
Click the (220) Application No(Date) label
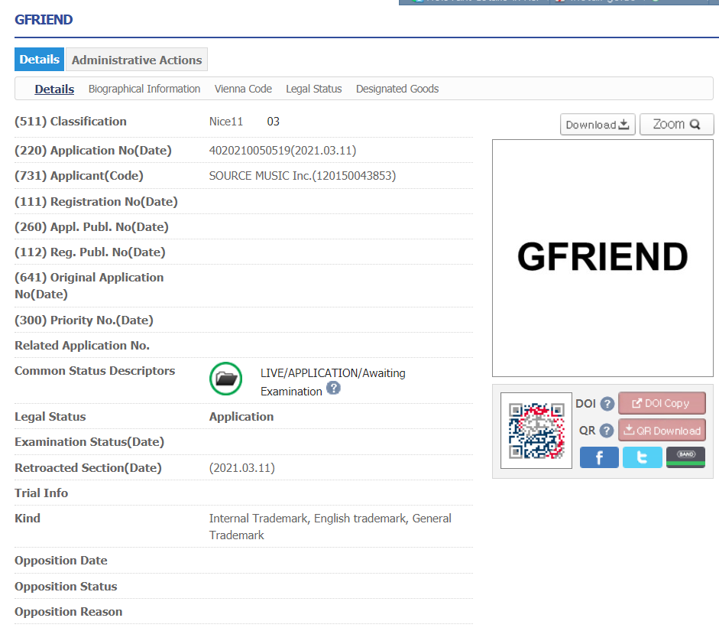click(x=93, y=151)
